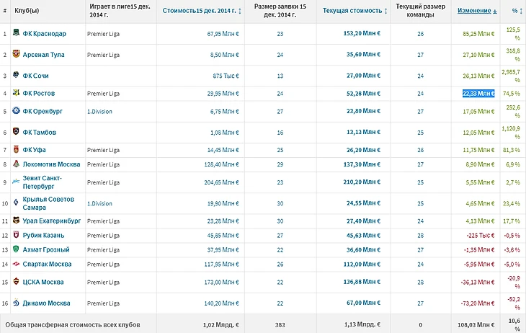Screen dimensions: 526x333
Task: Click the FC Rostov club crest icon
Action: tap(16, 94)
